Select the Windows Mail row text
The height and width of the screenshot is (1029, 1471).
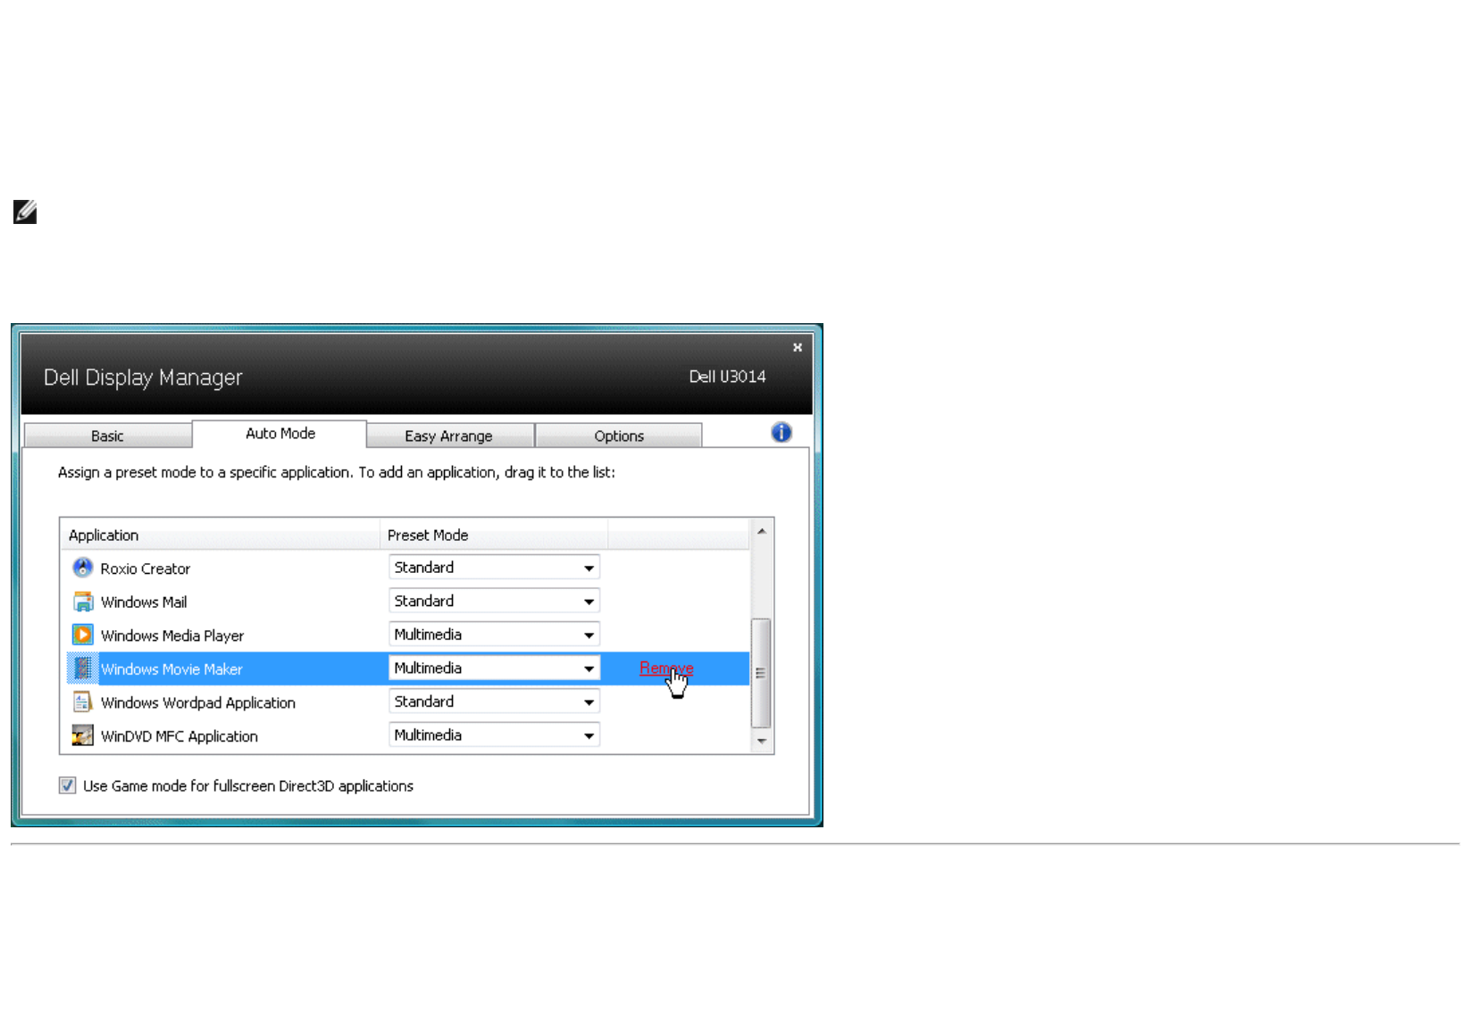144,602
